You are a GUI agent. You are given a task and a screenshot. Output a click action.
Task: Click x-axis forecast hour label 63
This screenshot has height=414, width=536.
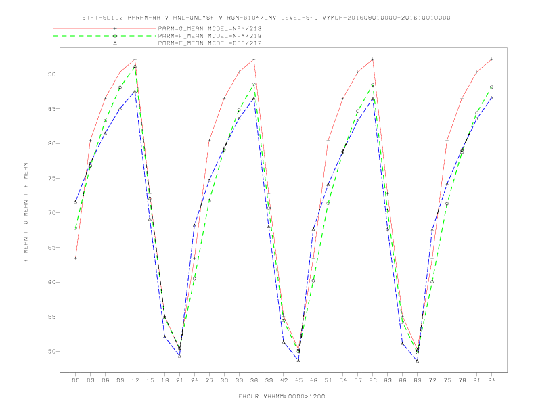(x=388, y=380)
